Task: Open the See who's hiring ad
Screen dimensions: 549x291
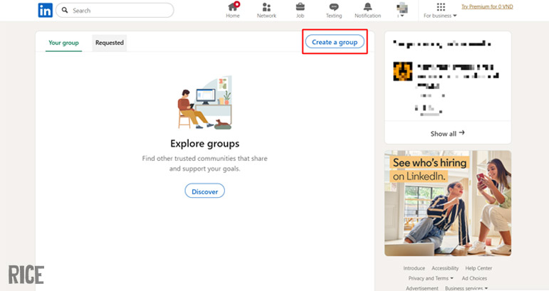Action: [448, 203]
